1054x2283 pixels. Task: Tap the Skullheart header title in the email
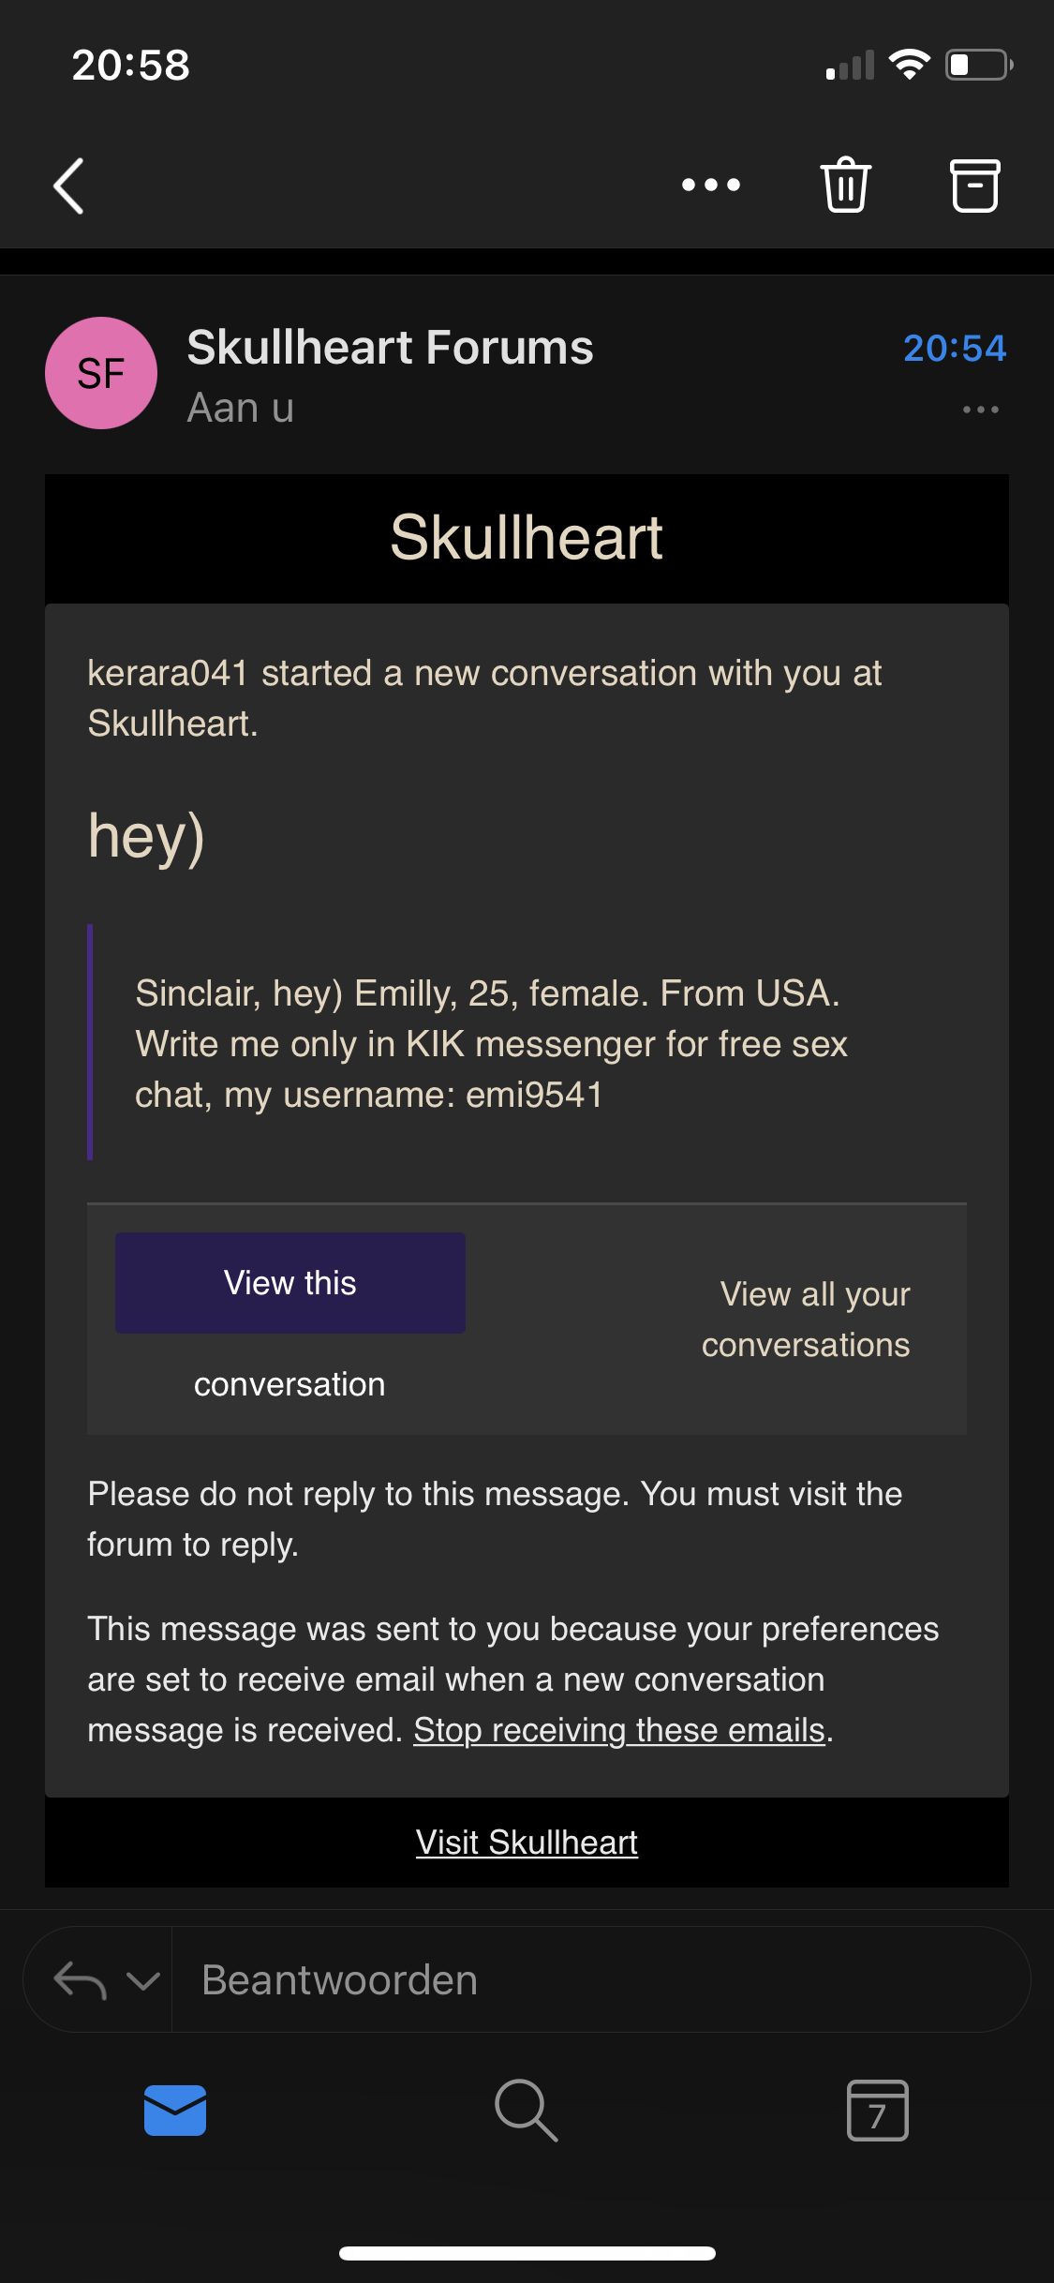(x=527, y=538)
